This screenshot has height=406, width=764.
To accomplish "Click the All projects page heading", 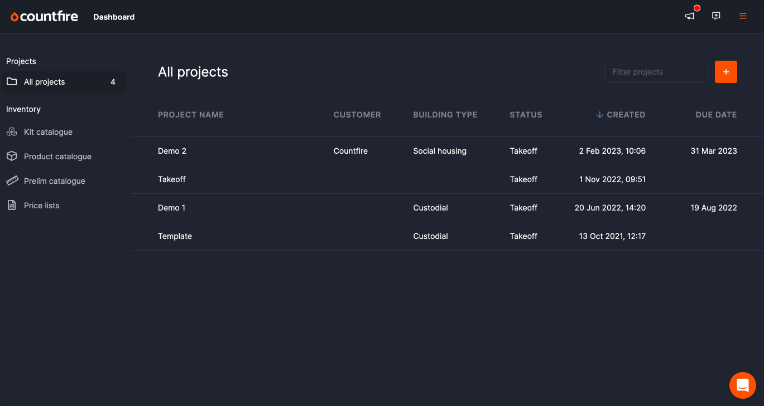I will 193,72.
